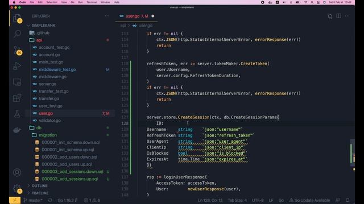Click the api breadcrumb segment
The image size is (364, 204).
[123, 25]
